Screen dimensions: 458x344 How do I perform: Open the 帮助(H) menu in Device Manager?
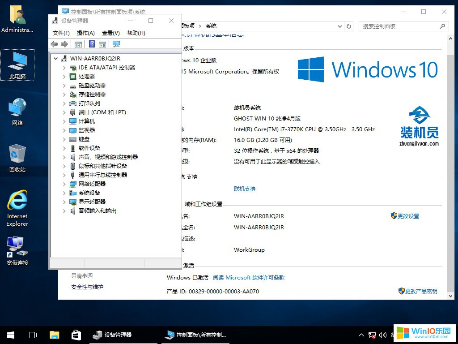point(136,33)
